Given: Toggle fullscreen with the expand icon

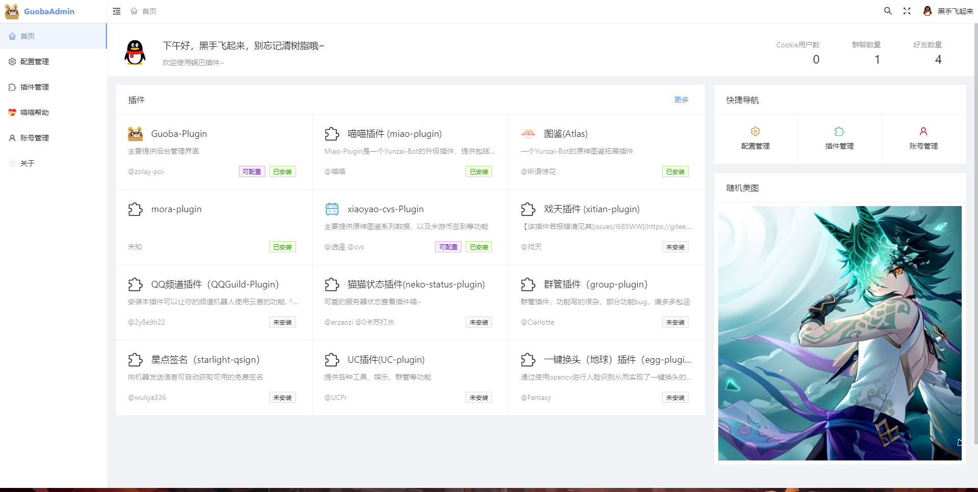Looking at the screenshot, I should tap(907, 11).
